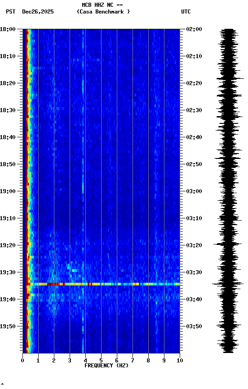Select the 'PST' timezone label
The height and width of the screenshot is (389, 248).
click(11, 12)
